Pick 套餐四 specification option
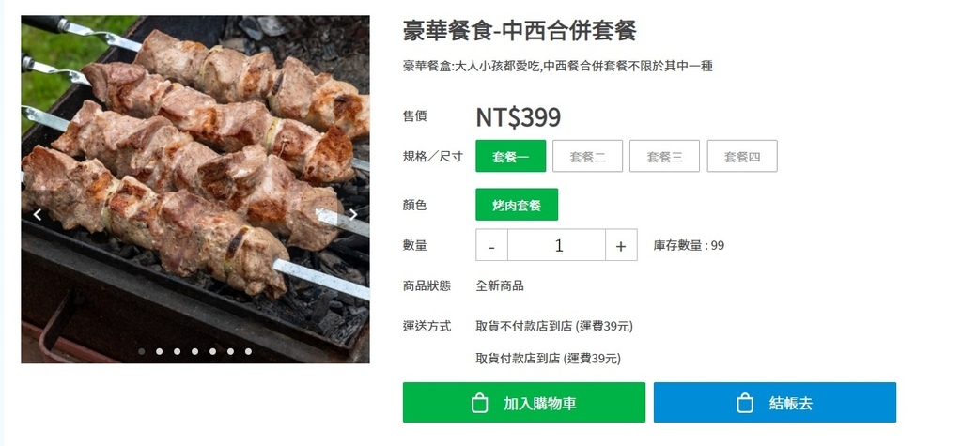This screenshot has width=962, height=446. click(742, 156)
